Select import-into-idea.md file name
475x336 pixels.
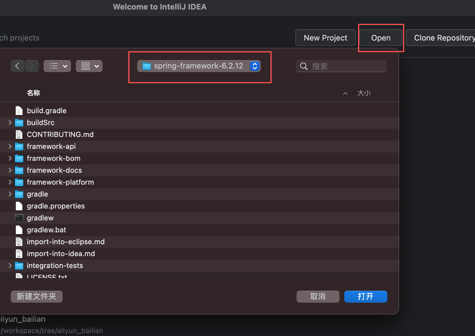(x=61, y=254)
